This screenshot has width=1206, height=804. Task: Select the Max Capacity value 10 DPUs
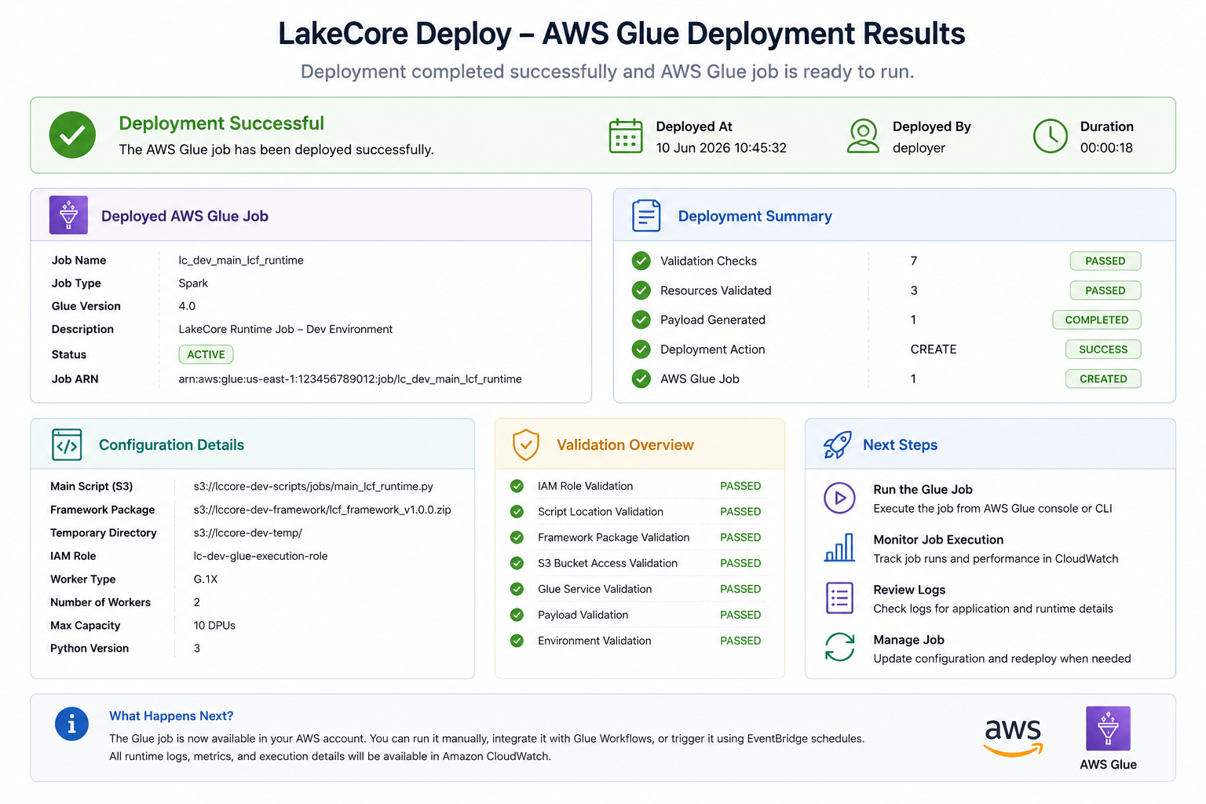[x=214, y=626]
